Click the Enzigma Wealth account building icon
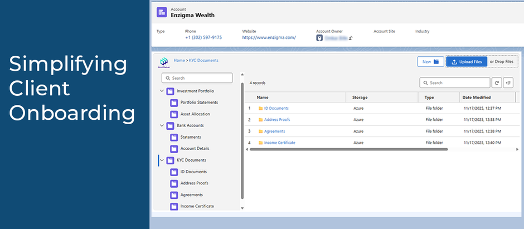The image size is (524, 229). tap(162, 12)
